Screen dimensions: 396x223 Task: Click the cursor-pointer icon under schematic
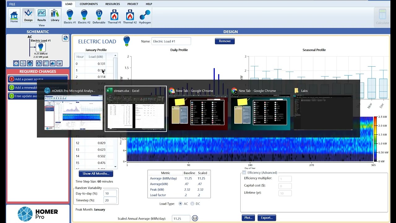pyautogui.click(x=59, y=63)
